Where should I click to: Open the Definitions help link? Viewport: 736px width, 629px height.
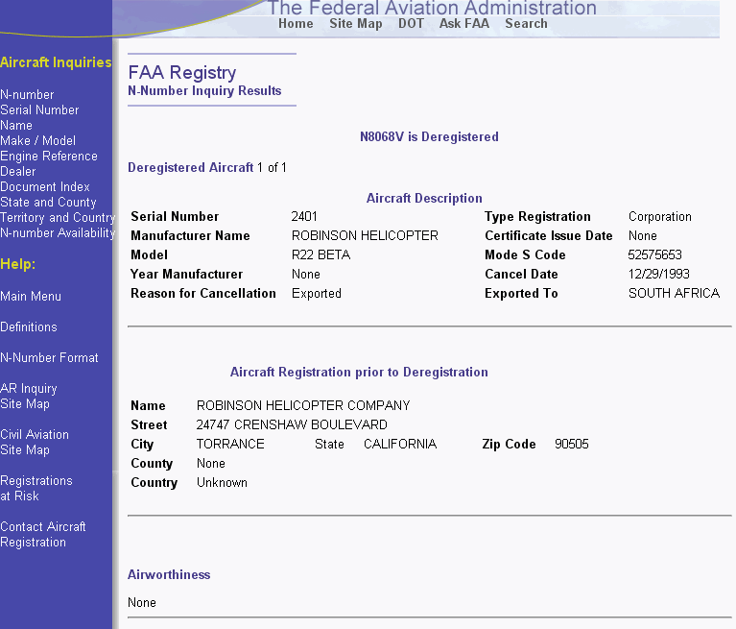(29, 327)
